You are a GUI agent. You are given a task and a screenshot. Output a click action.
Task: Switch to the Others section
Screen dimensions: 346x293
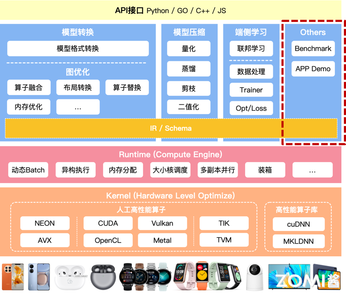[x=312, y=32]
